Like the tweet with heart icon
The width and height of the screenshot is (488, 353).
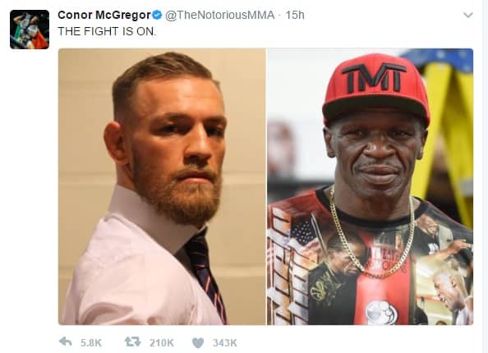coord(198,342)
